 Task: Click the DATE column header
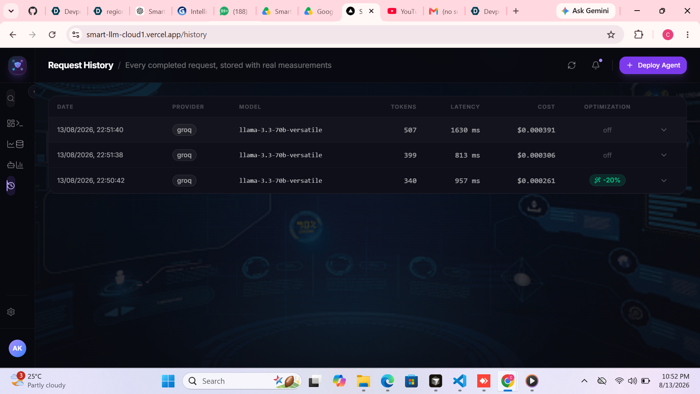pos(65,107)
